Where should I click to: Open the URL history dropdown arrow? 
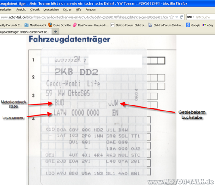coord(177,17)
